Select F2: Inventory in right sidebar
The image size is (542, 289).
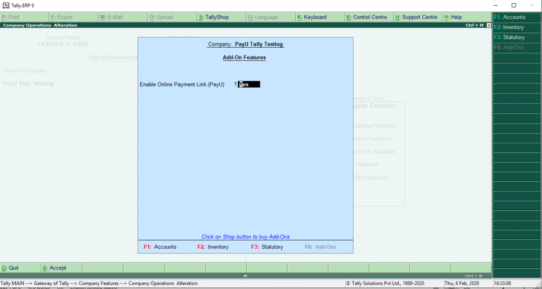[517, 27]
